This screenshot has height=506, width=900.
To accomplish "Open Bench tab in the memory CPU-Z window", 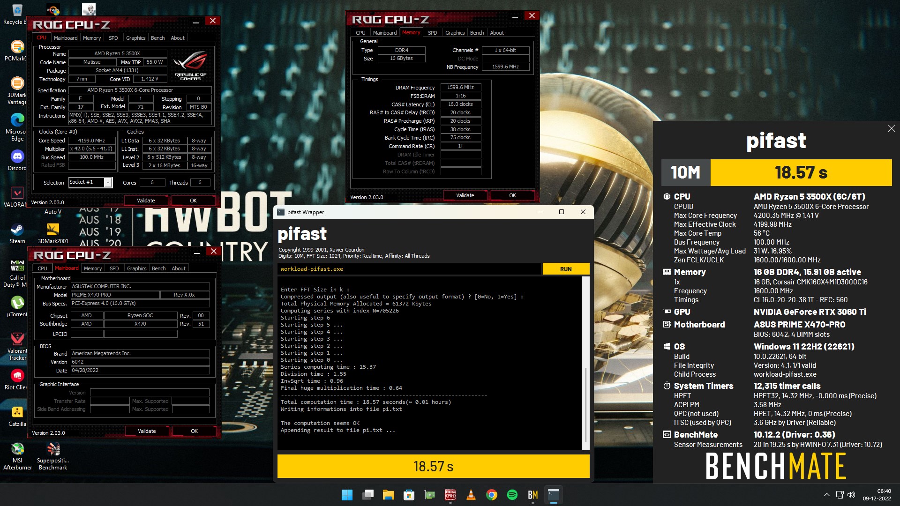I will click(x=477, y=33).
